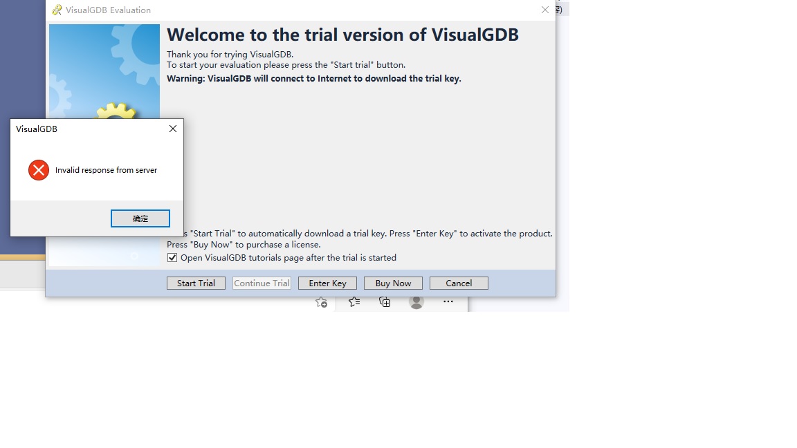Image resolution: width=797 pixels, height=448 pixels.
Task: Close the VisualGDB Evaluation window
Action: tap(545, 10)
